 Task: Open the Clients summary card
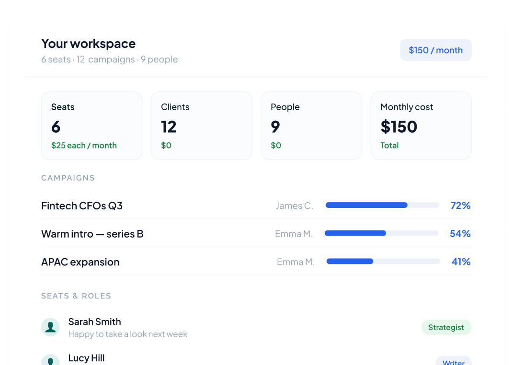coord(202,126)
